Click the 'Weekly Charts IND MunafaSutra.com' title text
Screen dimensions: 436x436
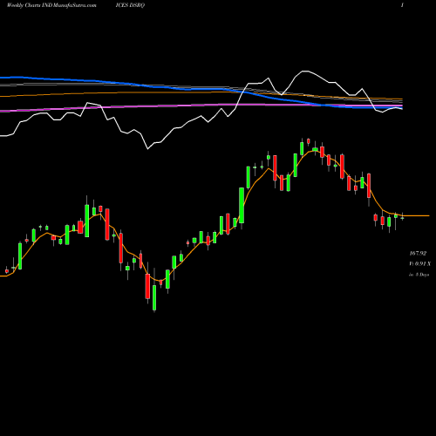pos(51,5)
